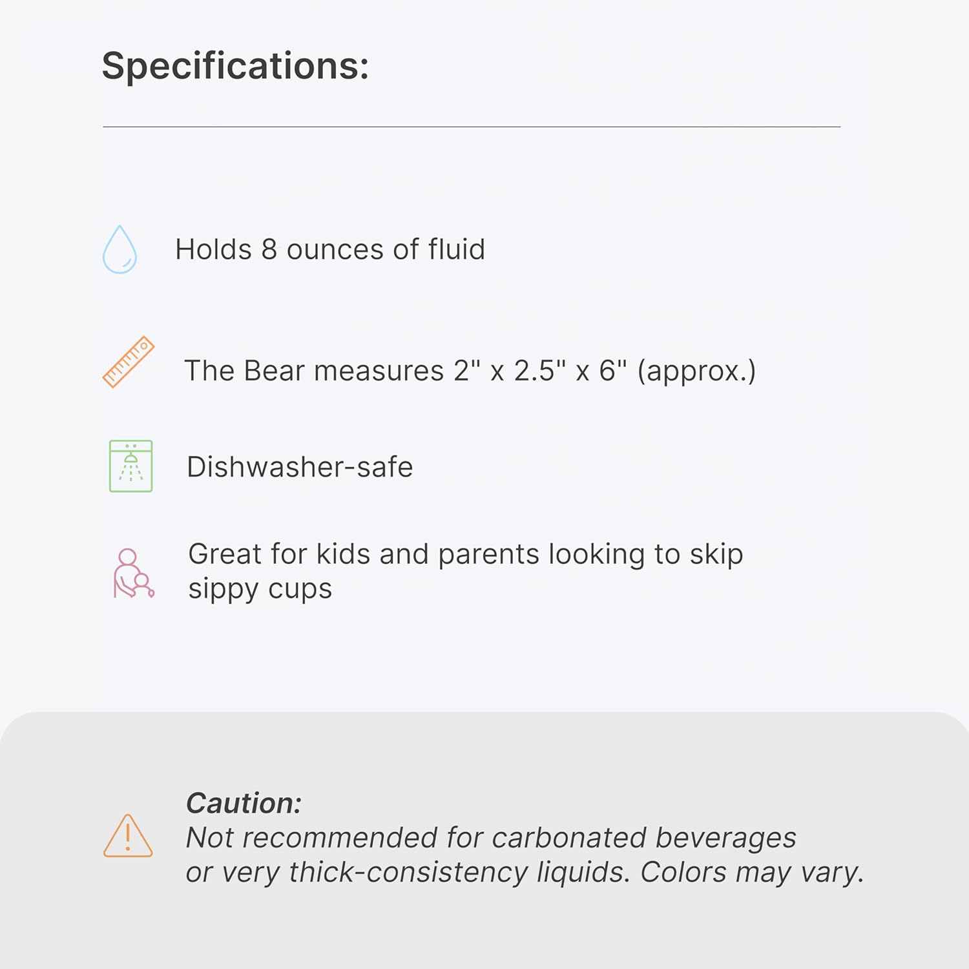Click the blue water drop icon
Screen dimensions: 969x969
pos(120,249)
